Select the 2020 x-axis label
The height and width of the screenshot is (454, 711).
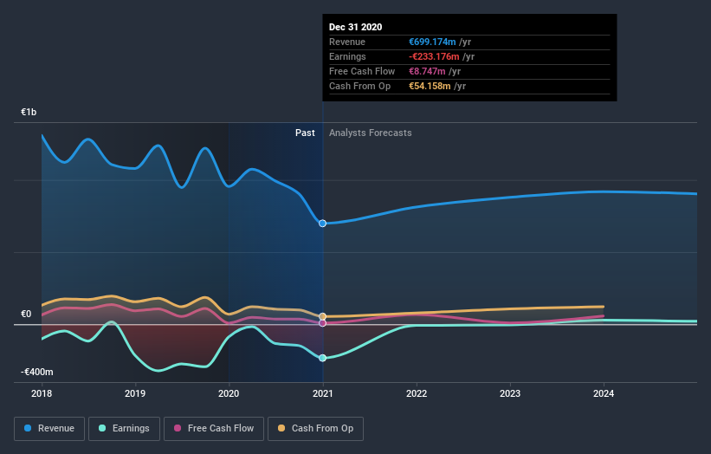pyautogui.click(x=229, y=393)
